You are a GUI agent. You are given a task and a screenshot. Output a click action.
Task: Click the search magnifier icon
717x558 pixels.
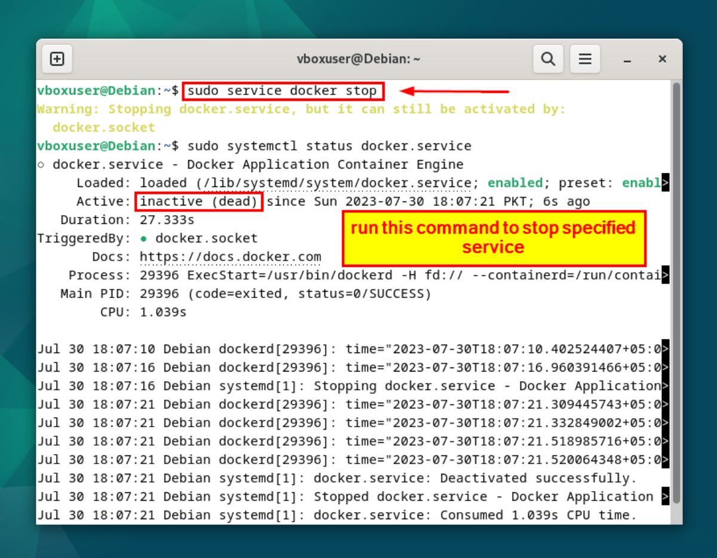point(548,59)
